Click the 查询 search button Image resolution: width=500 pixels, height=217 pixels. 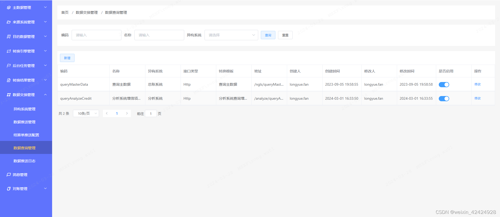pos(268,35)
